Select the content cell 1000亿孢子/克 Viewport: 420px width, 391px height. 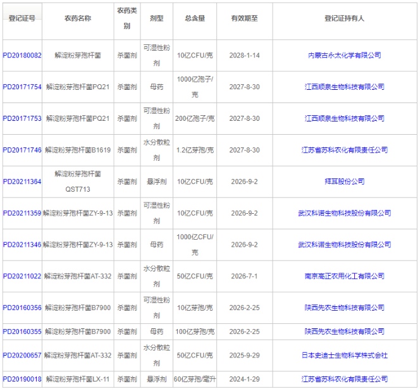point(195,87)
